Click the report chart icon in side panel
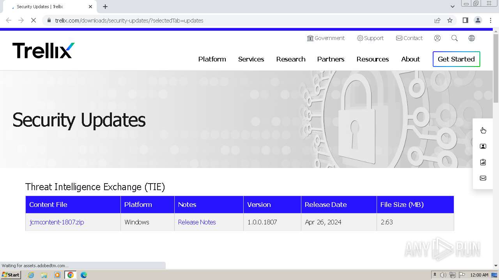 coord(483,162)
